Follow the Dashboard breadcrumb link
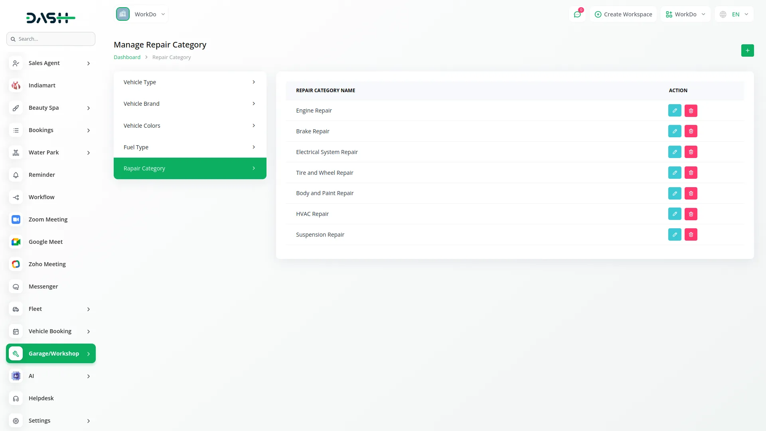 coord(127,57)
